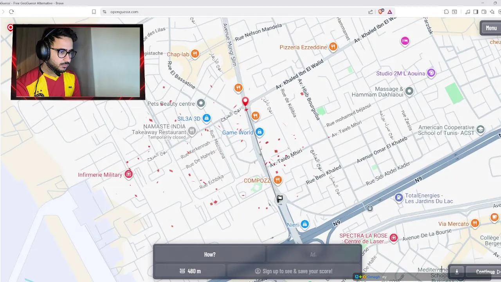Click 'Rue Sidi Abdel Kader' street label
Screen dimensions: 501x282
tap(388, 174)
